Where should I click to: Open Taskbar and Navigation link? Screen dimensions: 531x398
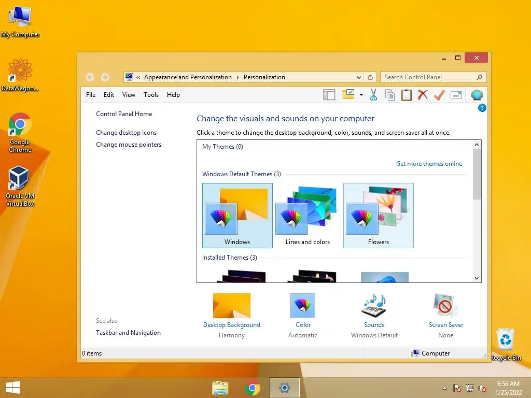pyautogui.click(x=129, y=333)
